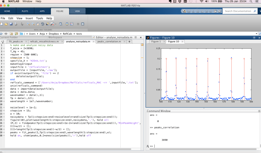Screen dimensions: 261x153
Task: Click the Search Documentation field
Action: pyautogui.click(x=239, y=11)
